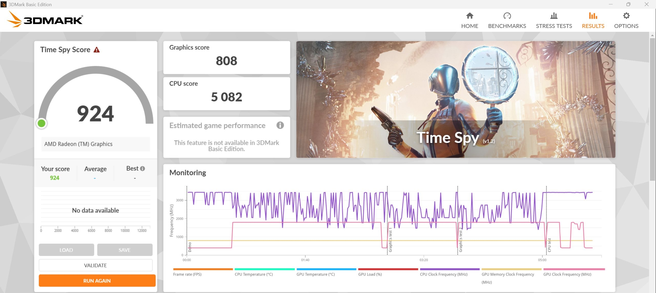
Task: Click the Home house icon
Action: click(x=469, y=16)
